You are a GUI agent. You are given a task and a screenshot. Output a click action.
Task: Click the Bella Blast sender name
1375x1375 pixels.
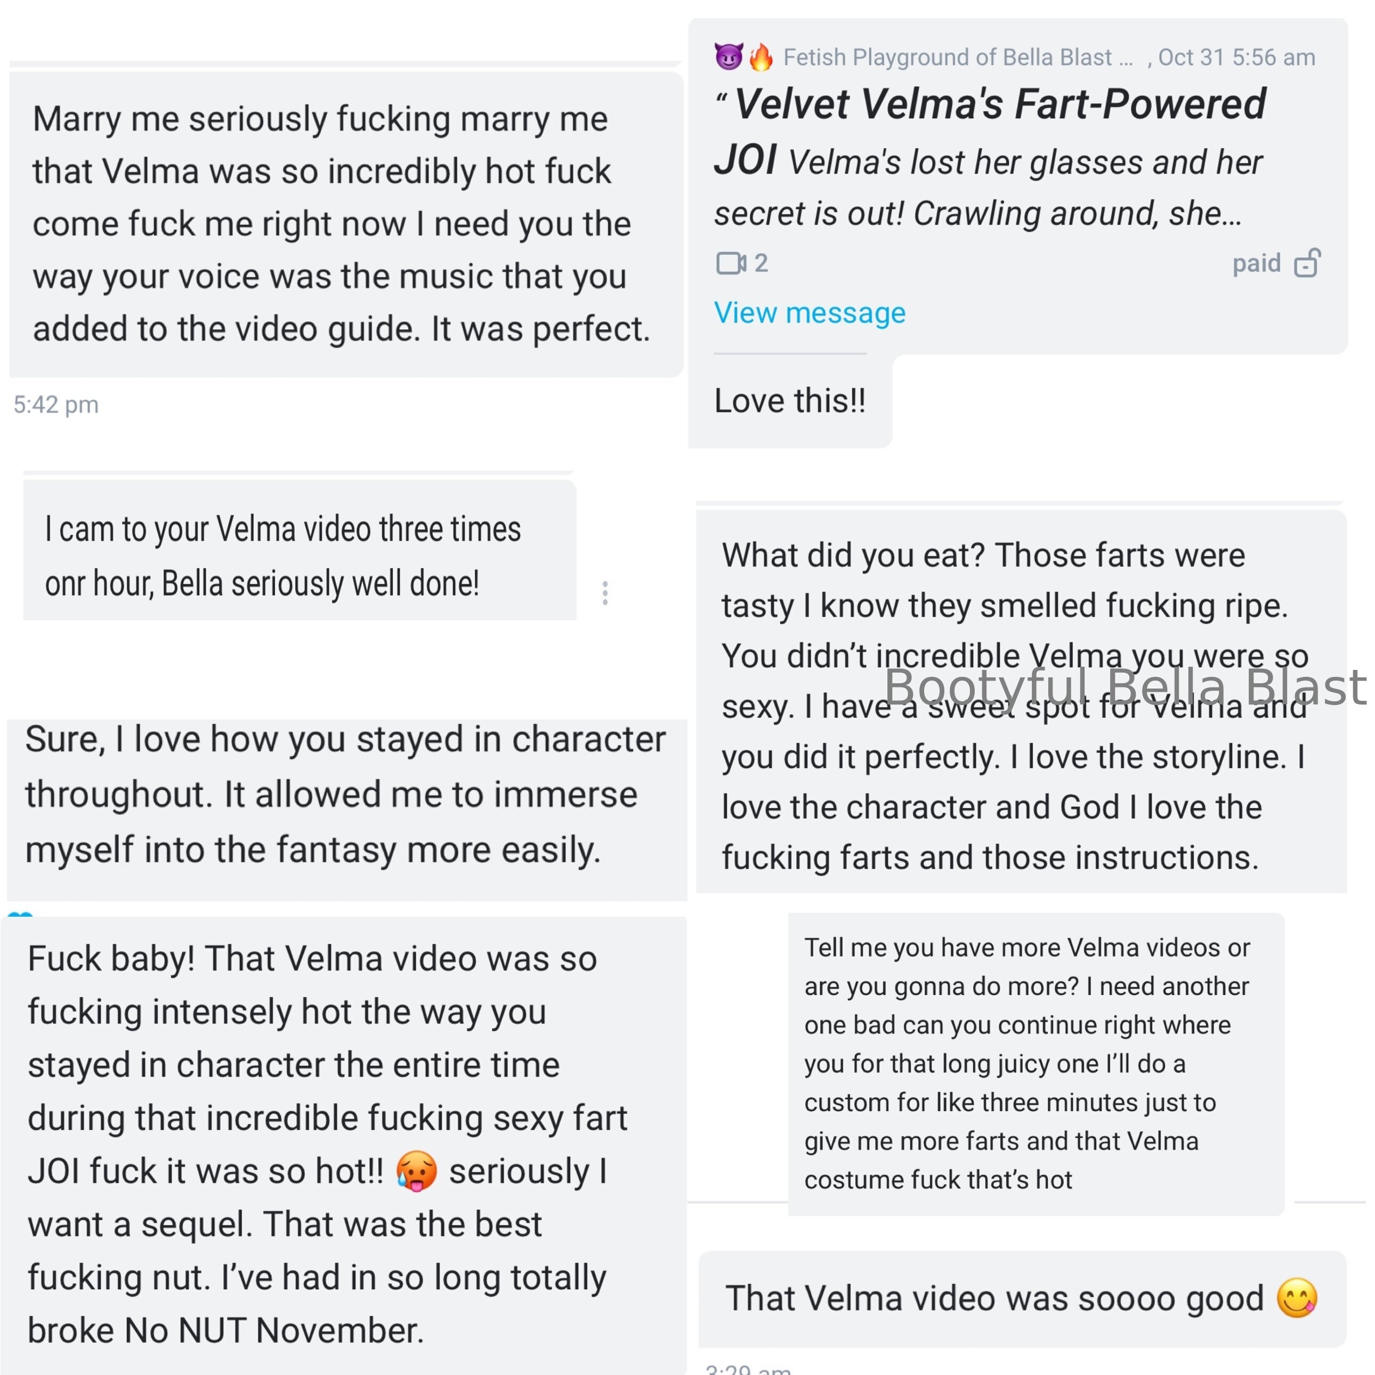tap(957, 57)
